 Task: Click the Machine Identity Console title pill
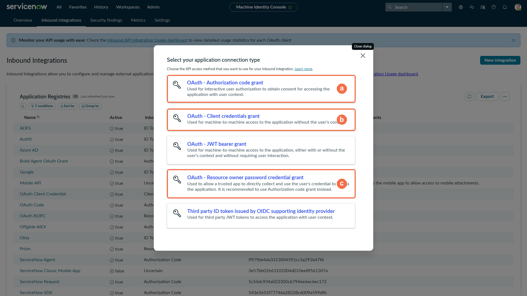263,7
